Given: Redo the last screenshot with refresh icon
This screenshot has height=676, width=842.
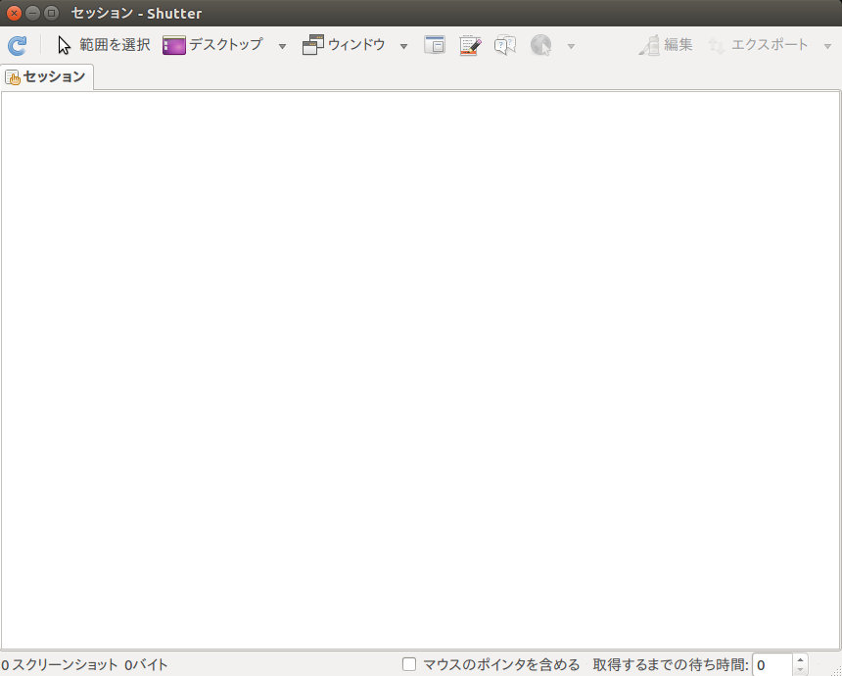Looking at the screenshot, I should tap(18, 45).
